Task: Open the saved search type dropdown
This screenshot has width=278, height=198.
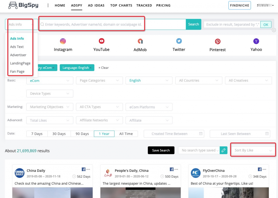Action: (199, 150)
